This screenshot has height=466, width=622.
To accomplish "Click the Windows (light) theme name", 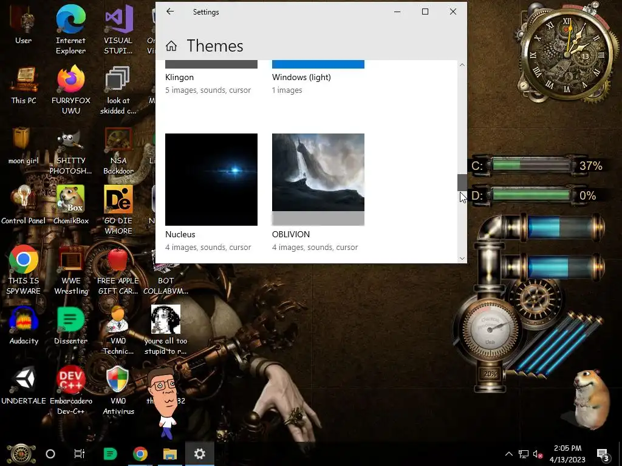I will [301, 77].
